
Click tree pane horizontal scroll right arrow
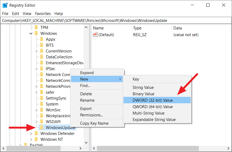pyautogui.click(x=80, y=148)
